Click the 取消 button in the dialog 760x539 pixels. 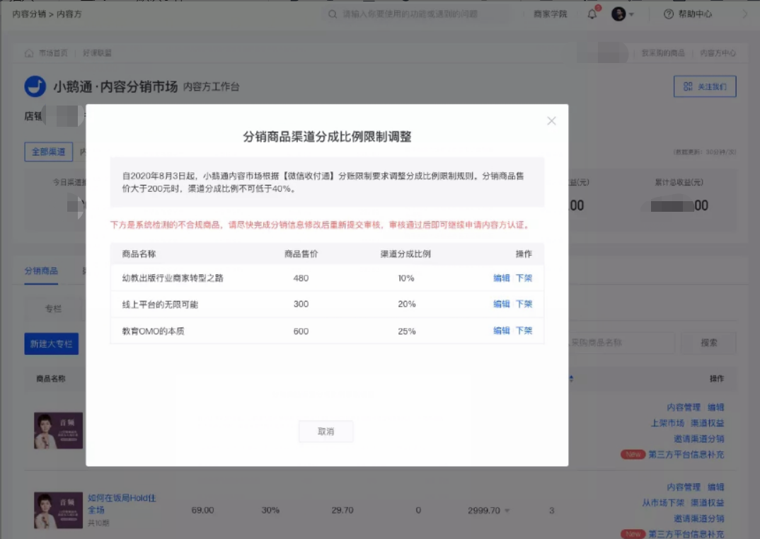point(326,431)
